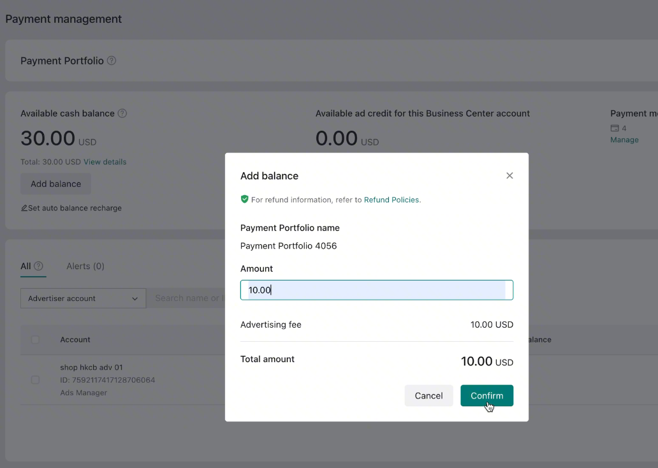Click the Payment Portfolio help icon
658x468 pixels.
pos(112,61)
